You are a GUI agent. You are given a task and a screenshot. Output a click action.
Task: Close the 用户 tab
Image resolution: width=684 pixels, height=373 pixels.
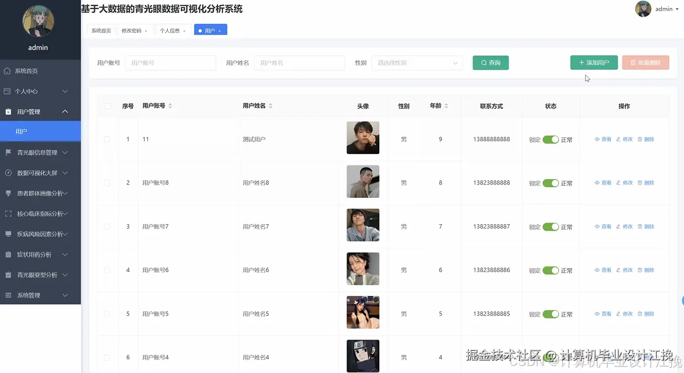point(220,31)
